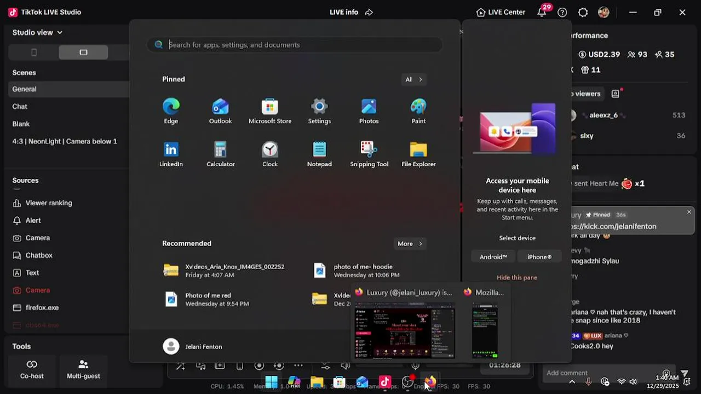
Task: Click the share arrow next to LIVE info
Action: tap(369, 12)
